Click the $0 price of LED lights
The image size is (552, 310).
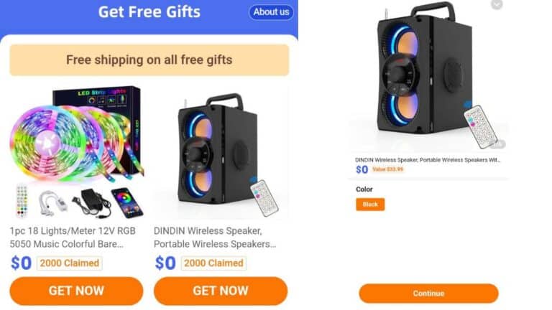(x=21, y=263)
